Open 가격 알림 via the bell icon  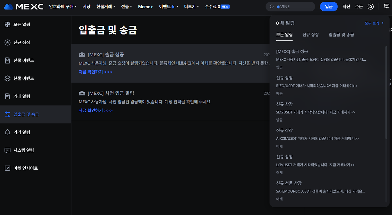7,132
